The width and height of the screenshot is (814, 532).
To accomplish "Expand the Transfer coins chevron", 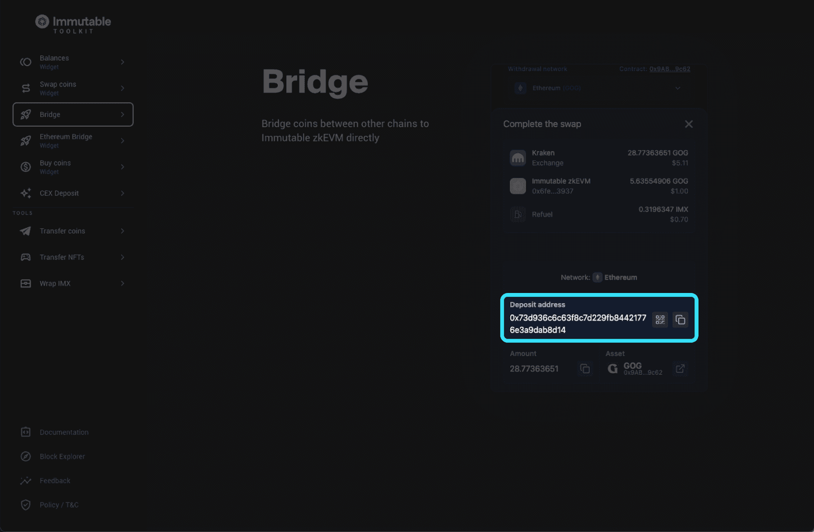I will [123, 231].
